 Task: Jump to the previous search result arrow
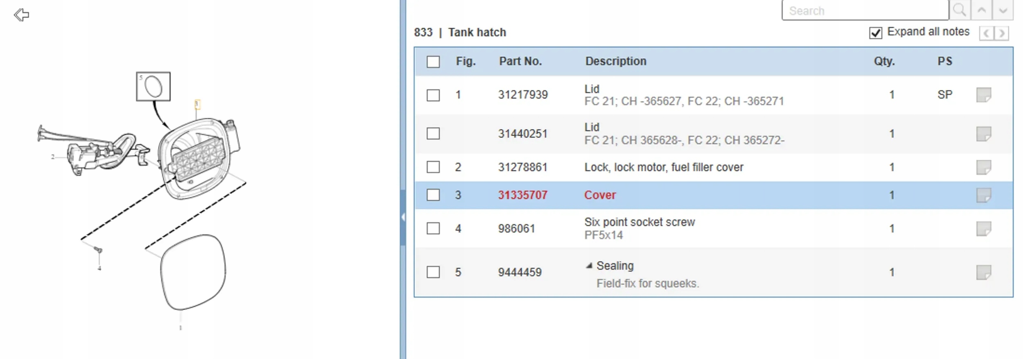(981, 10)
